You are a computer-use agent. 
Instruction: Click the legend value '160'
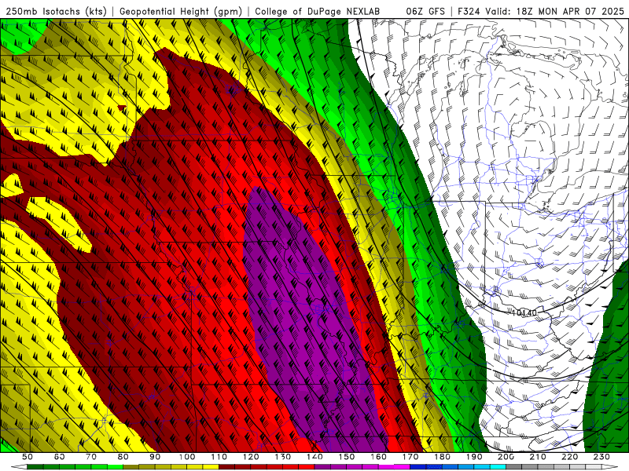(378, 457)
